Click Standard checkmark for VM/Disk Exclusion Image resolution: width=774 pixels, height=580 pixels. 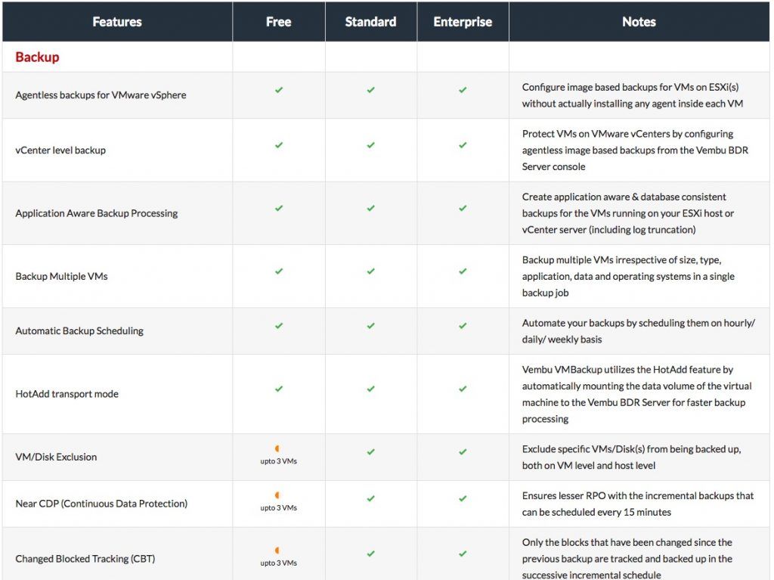click(x=370, y=452)
